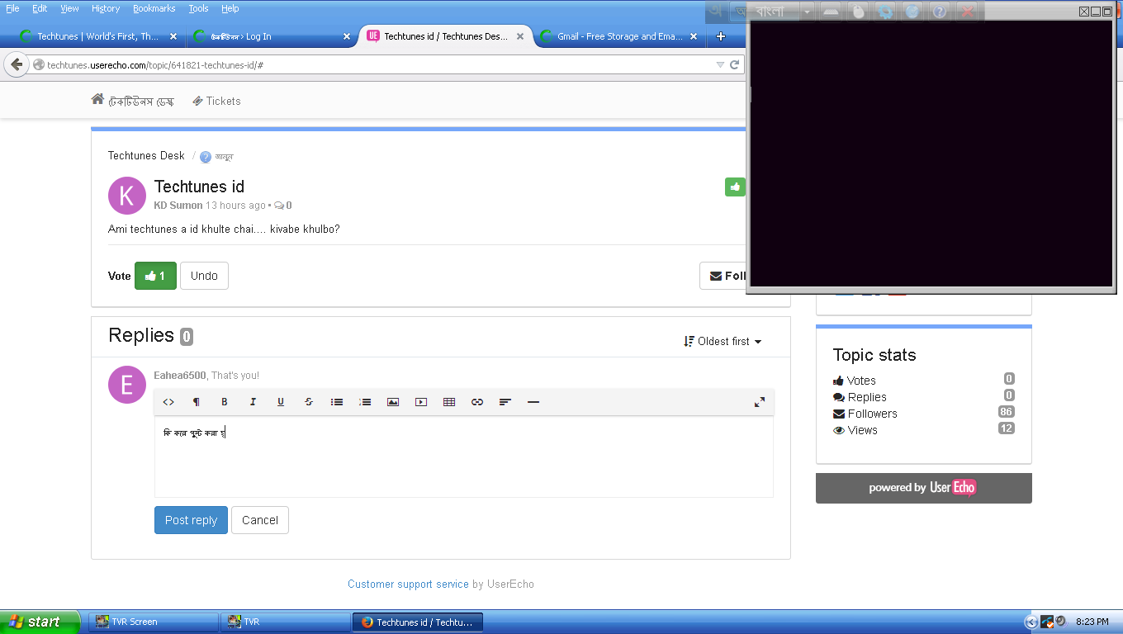Open the text alignment dropdown
The image size is (1123, 634).
[x=505, y=402]
